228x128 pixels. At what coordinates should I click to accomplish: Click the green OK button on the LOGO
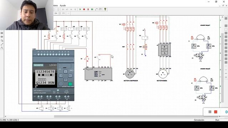[x=70, y=84]
